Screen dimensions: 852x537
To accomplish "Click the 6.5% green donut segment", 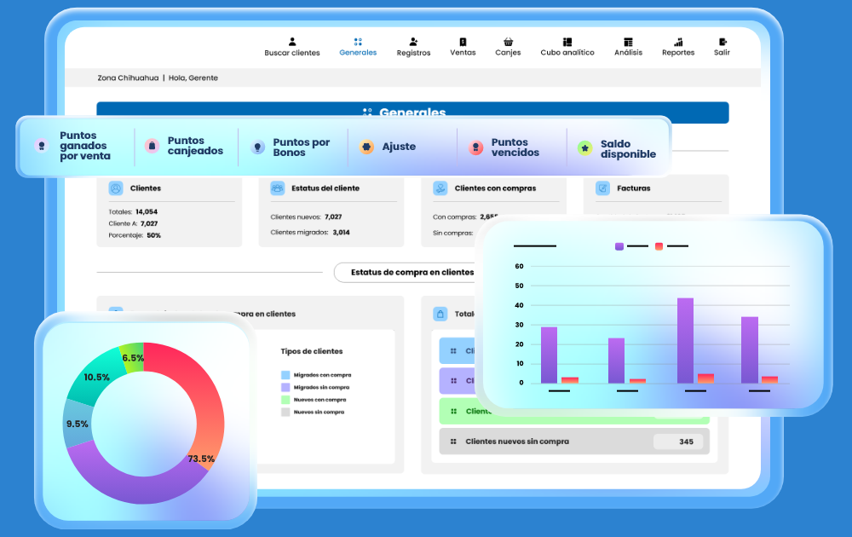I will pos(133,358).
